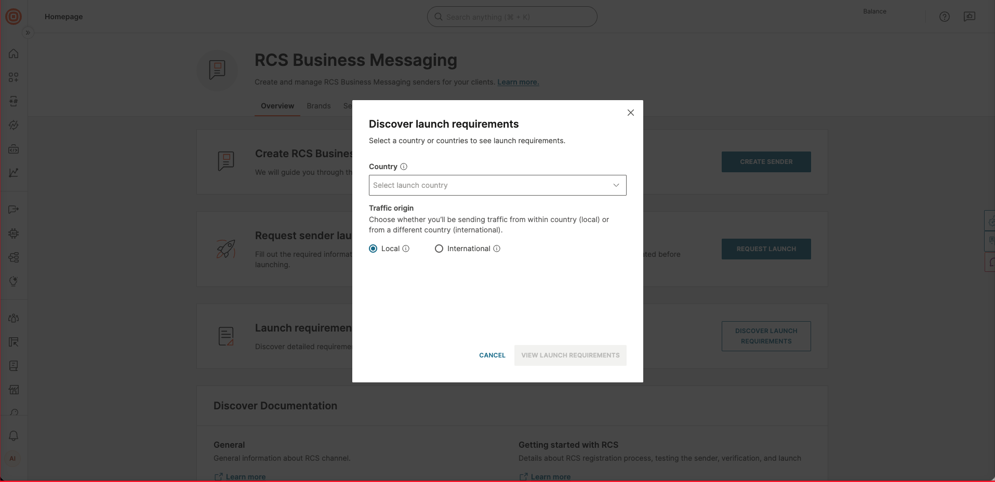
Task: Expand the info icon beside International
Action: point(497,249)
